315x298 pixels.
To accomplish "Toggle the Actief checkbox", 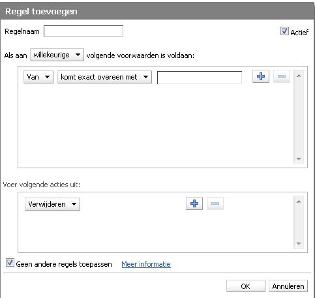I will 284,31.
